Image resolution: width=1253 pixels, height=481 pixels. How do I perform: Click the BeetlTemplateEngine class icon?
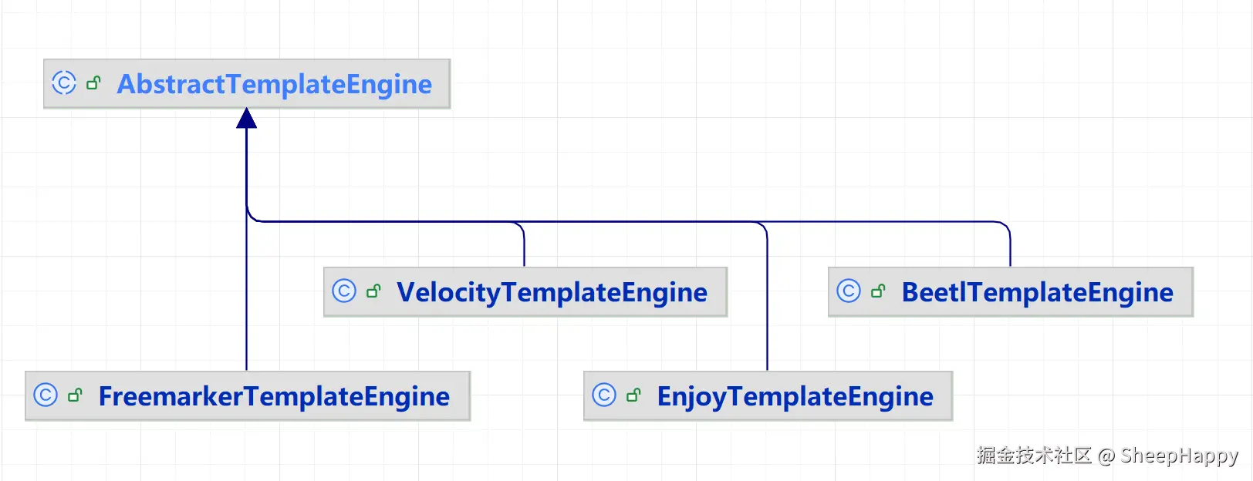[x=849, y=291]
